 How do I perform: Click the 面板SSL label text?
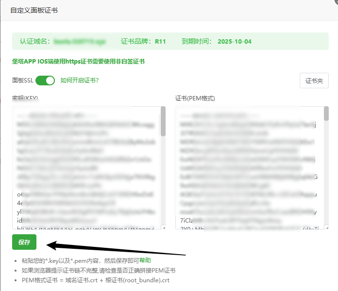(22, 81)
